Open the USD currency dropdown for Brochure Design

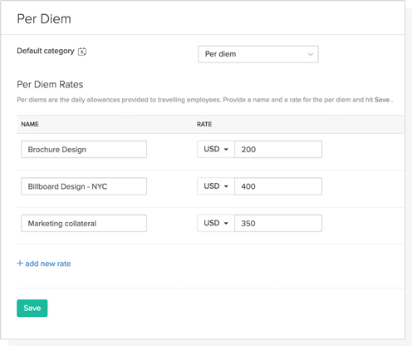coord(216,149)
